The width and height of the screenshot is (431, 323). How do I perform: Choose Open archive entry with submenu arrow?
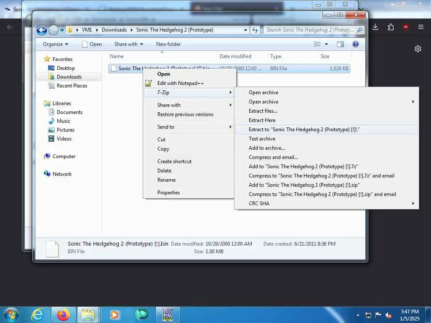point(327,102)
